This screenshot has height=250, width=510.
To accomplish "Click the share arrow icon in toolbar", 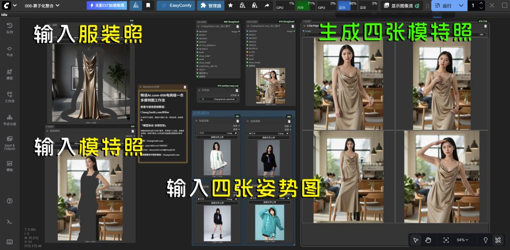I will (x=267, y=5).
